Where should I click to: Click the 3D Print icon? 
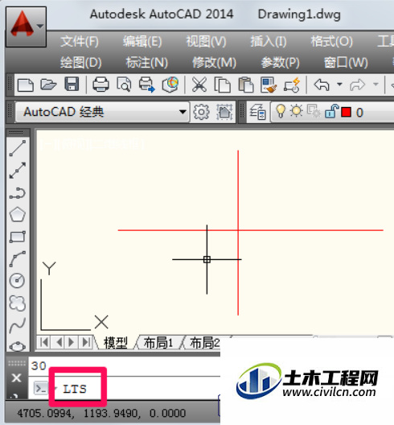(x=170, y=85)
